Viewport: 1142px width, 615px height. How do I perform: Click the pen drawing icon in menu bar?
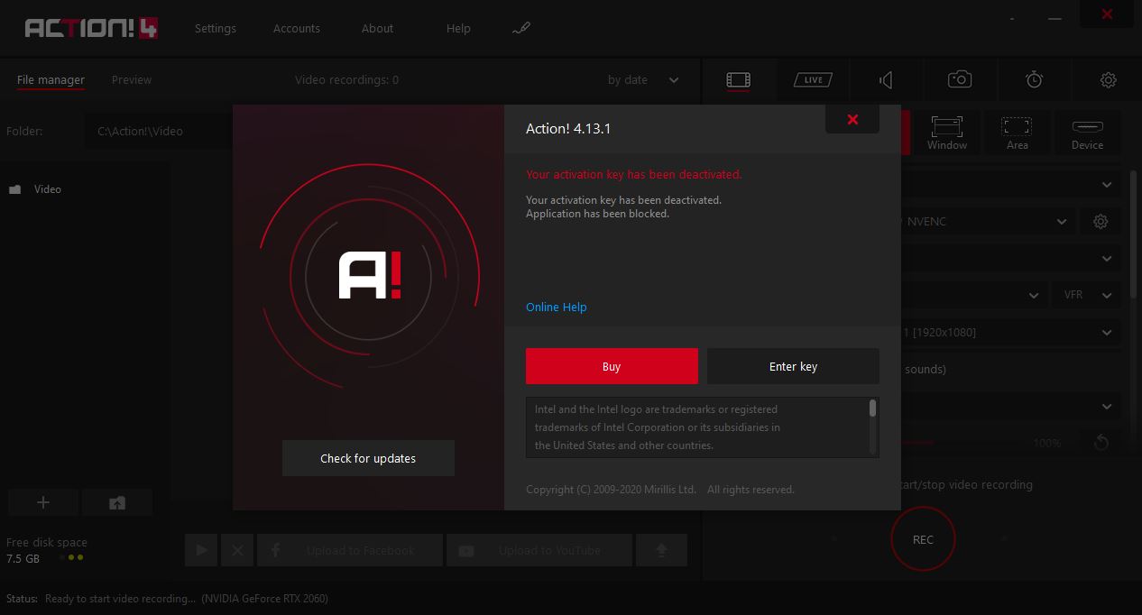tap(520, 28)
